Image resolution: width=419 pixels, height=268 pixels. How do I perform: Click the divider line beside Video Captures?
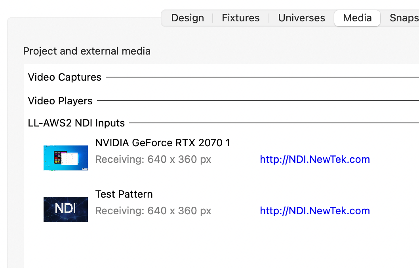coord(261,77)
